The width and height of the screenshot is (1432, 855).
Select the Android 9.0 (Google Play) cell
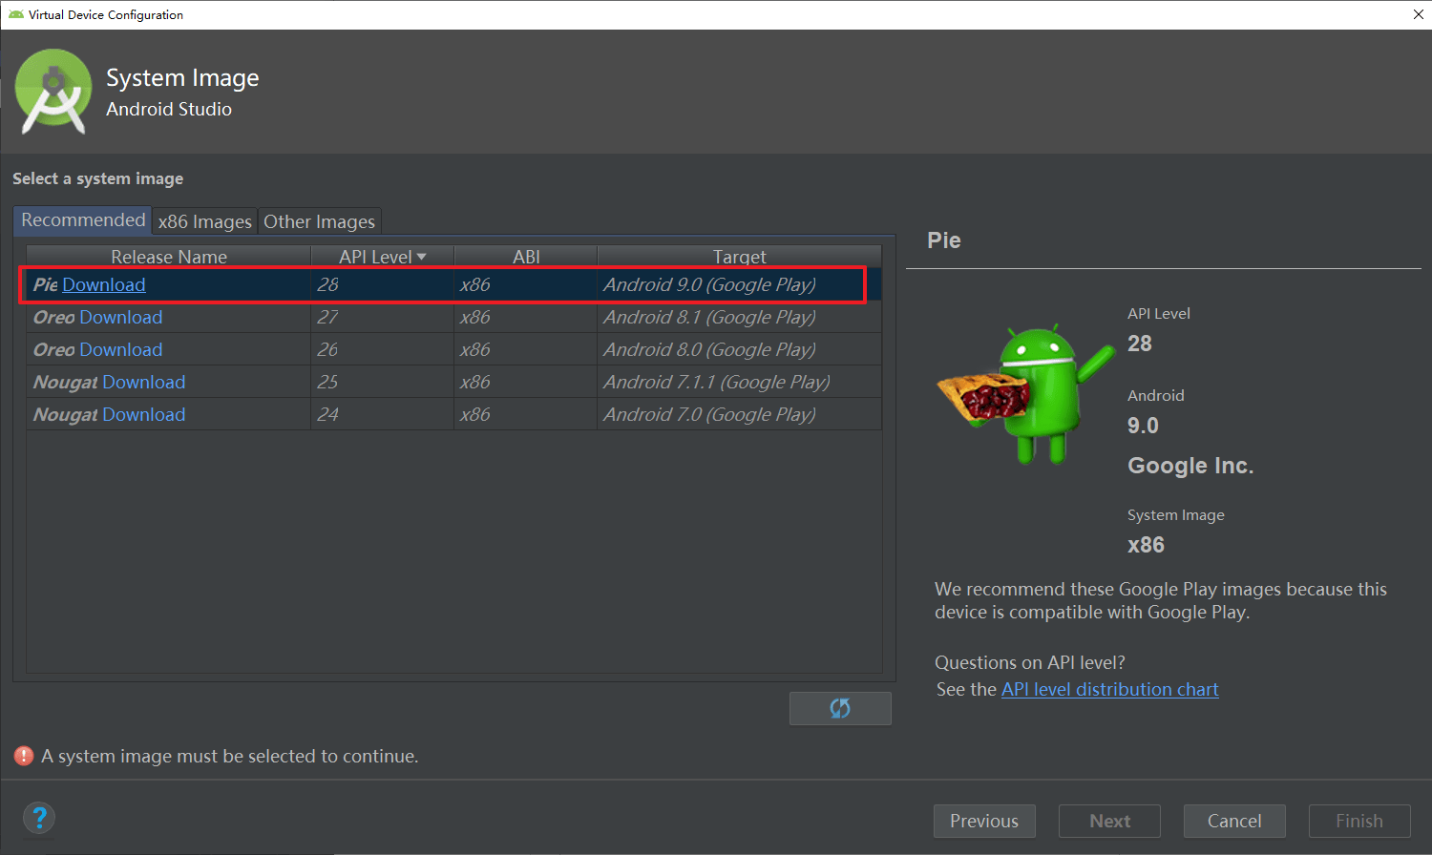tap(740, 284)
